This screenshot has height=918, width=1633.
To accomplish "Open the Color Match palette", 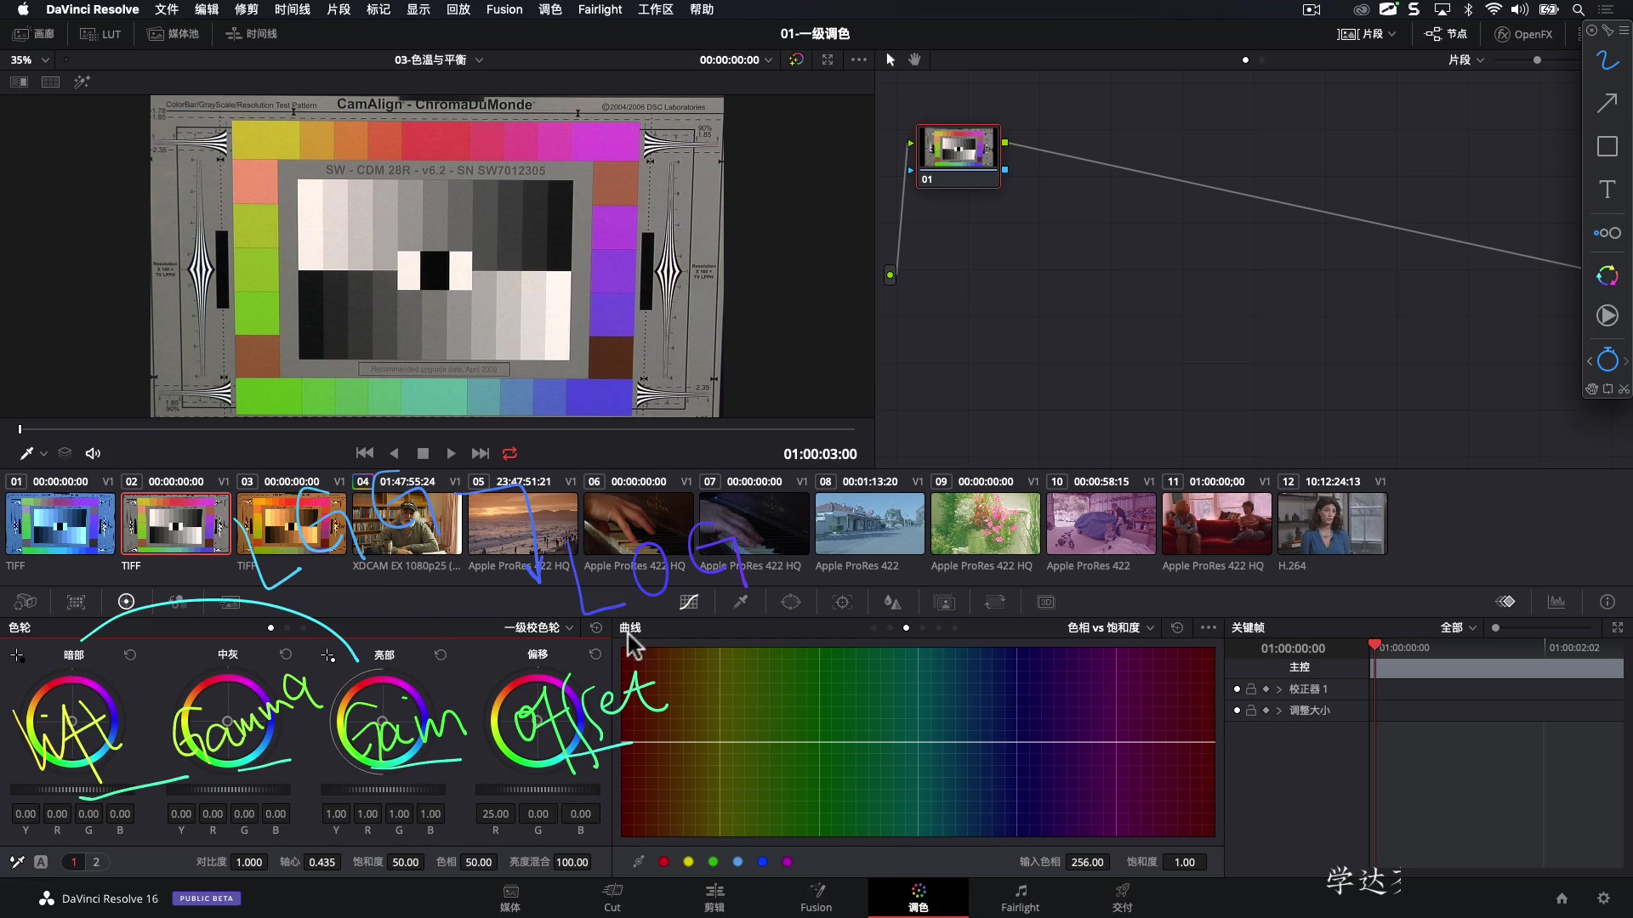I will pos(77,602).
